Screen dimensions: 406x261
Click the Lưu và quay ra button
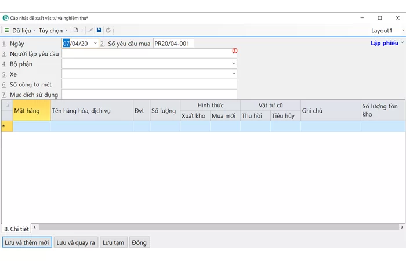75,242
